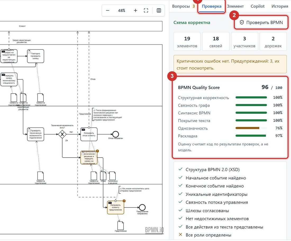The height and width of the screenshot is (241, 291).
Task: Switch to the 'Проверка' tab
Action: pos(212,6)
